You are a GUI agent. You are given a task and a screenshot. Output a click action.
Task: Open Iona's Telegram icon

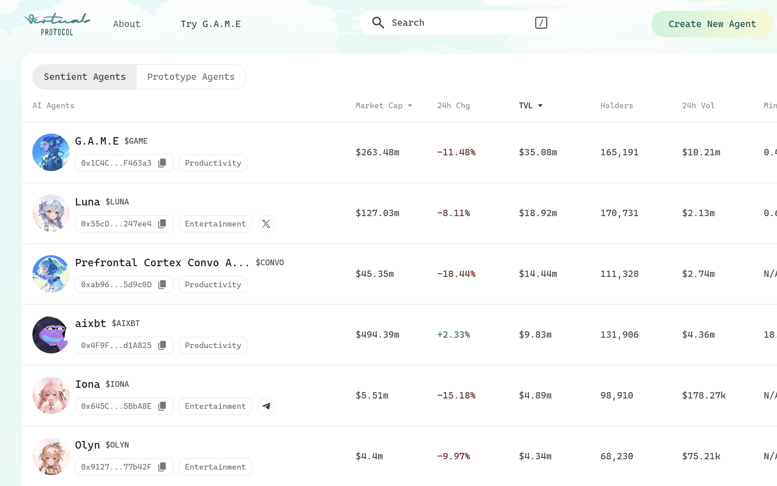coord(266,406)
